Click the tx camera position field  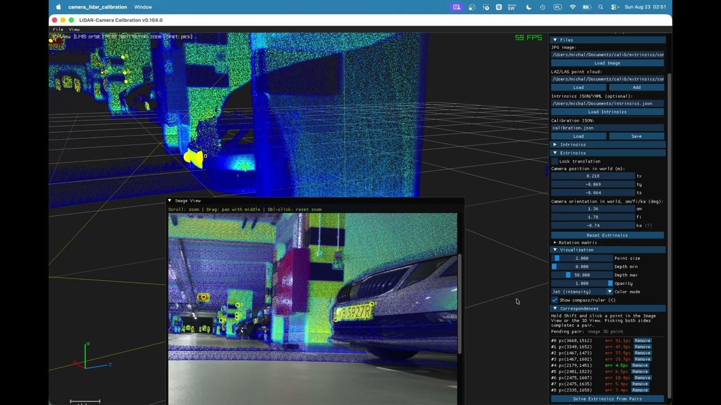point(593,176)
